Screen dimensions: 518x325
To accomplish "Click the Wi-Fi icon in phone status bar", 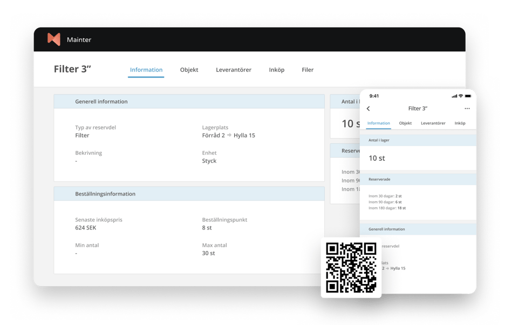I will (x=461, y=96).
